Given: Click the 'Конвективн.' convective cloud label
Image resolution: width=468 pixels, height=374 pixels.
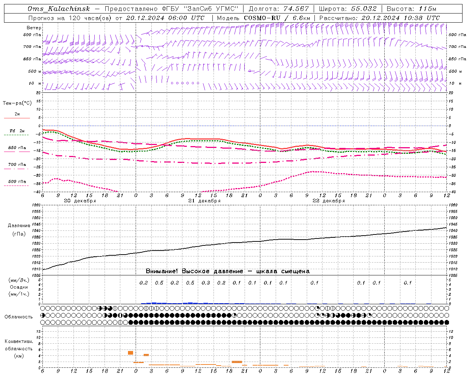Looking at the screenshot, I should point(19,341).
